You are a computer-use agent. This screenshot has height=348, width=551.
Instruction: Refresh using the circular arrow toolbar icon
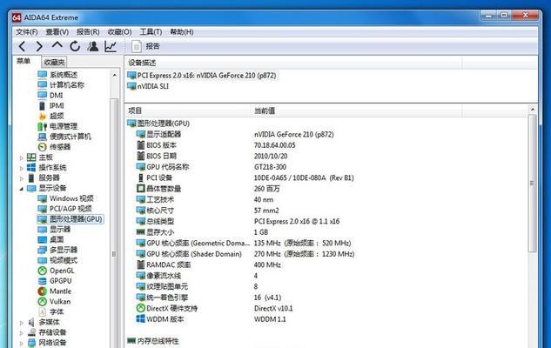point(75,46)
